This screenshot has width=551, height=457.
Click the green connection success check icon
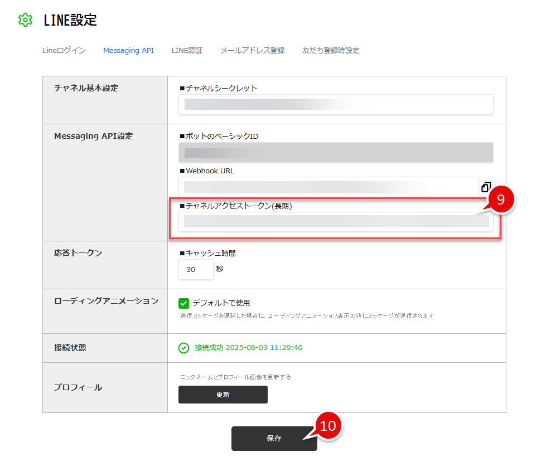pos(183,348)
